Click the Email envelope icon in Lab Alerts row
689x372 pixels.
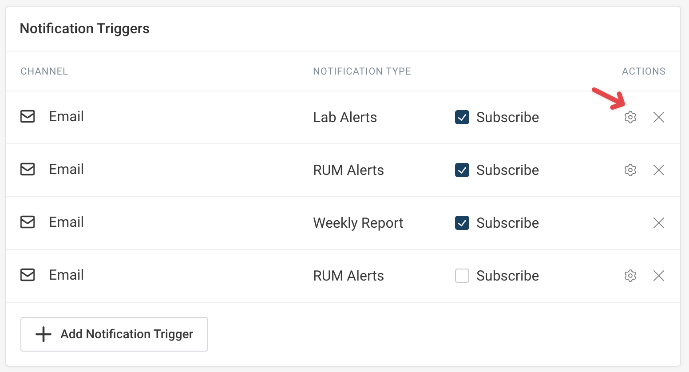[x=28, y=116]
